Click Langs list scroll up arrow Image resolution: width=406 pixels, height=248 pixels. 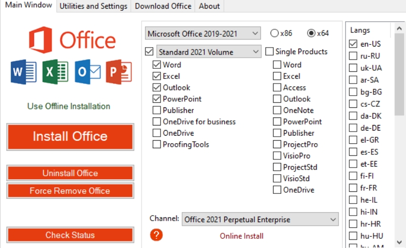(x=399, y=28)
